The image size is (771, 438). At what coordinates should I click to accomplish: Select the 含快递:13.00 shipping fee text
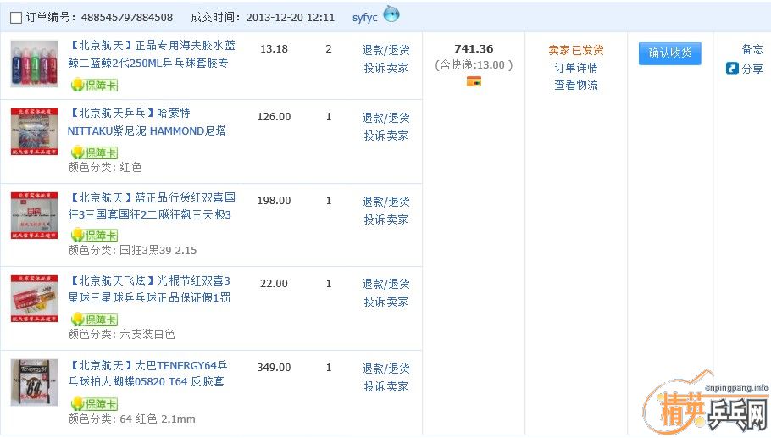pos(474,65)
